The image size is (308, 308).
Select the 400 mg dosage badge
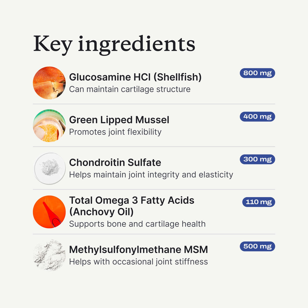(x=257, y=117)
